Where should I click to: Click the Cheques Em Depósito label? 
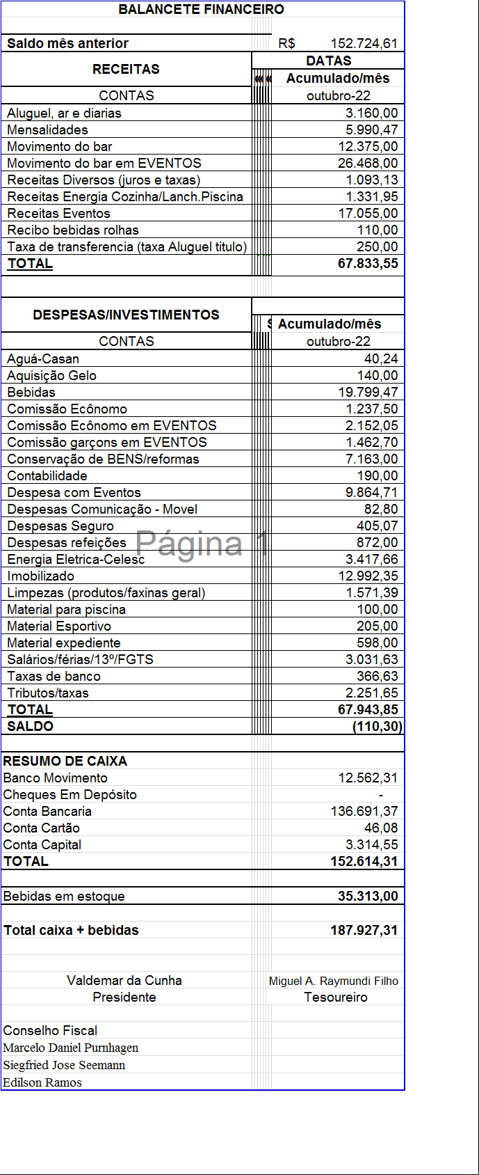[x=70, y=794]
